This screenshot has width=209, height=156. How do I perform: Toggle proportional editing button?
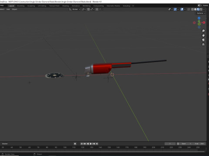point(97,10)
